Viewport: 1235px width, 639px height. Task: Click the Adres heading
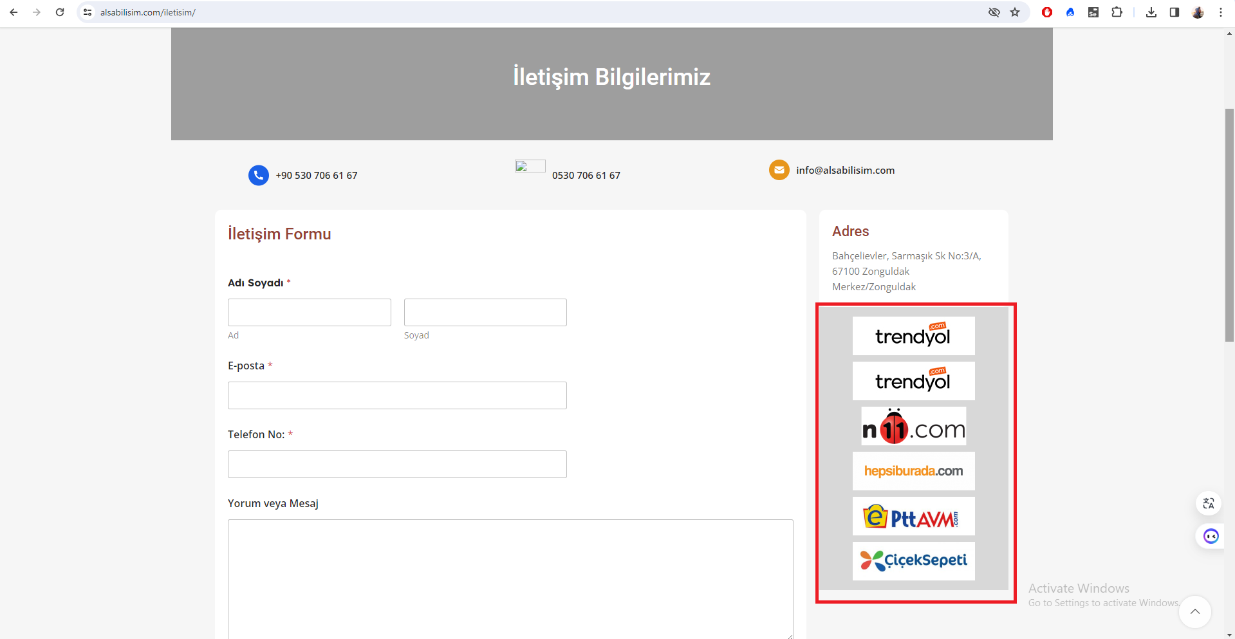click(x=850, y=232)
